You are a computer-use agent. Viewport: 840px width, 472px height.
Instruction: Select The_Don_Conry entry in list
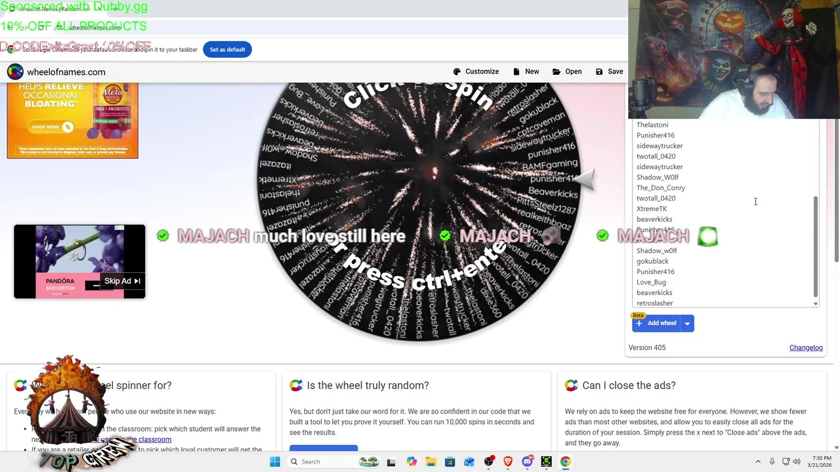(x=661, y=187)
